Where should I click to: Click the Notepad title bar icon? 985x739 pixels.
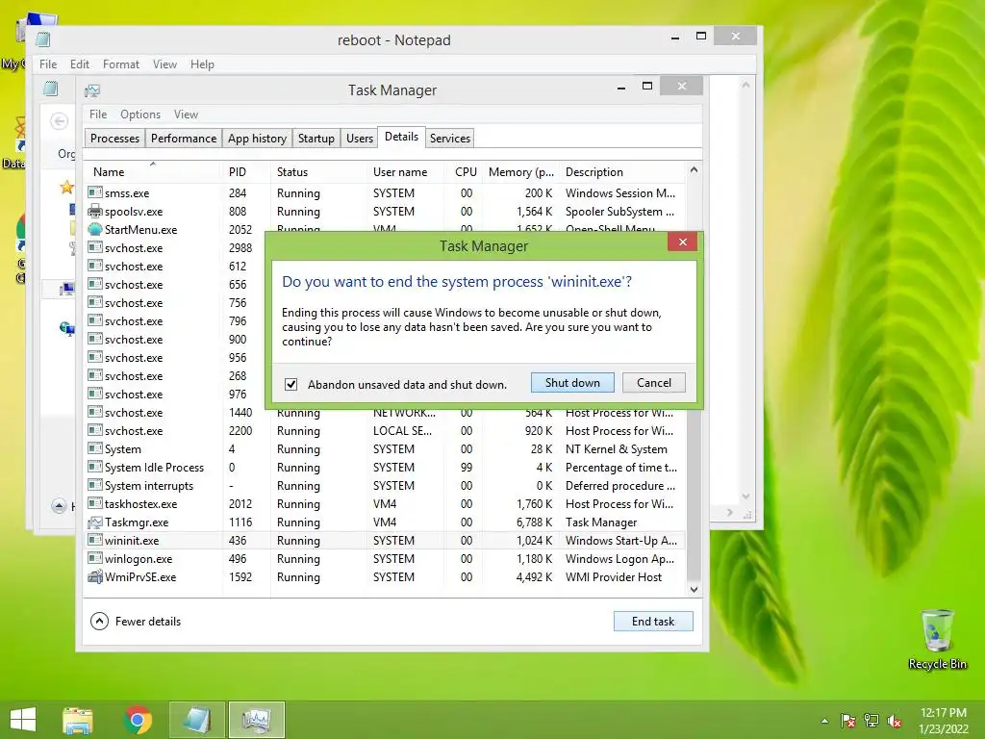(x=42, y=39)
